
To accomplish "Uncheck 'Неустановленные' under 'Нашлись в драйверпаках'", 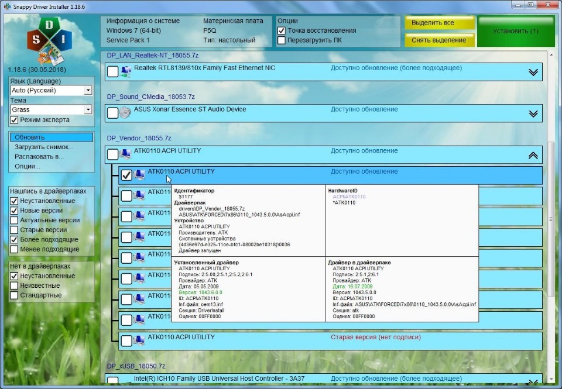I will point(14,201).
